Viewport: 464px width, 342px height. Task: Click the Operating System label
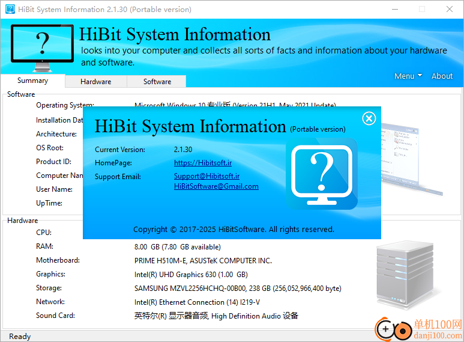[65, 105]
